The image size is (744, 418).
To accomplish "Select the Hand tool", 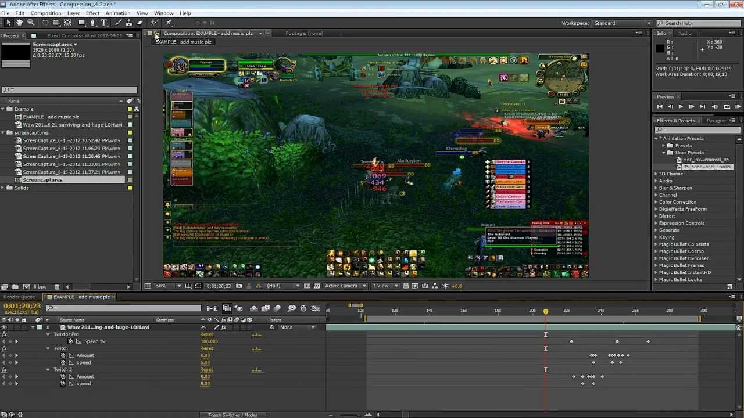I will (19, 23).
